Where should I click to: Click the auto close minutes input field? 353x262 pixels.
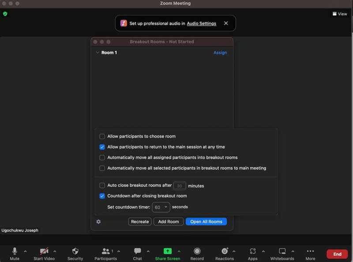point(180,186)
